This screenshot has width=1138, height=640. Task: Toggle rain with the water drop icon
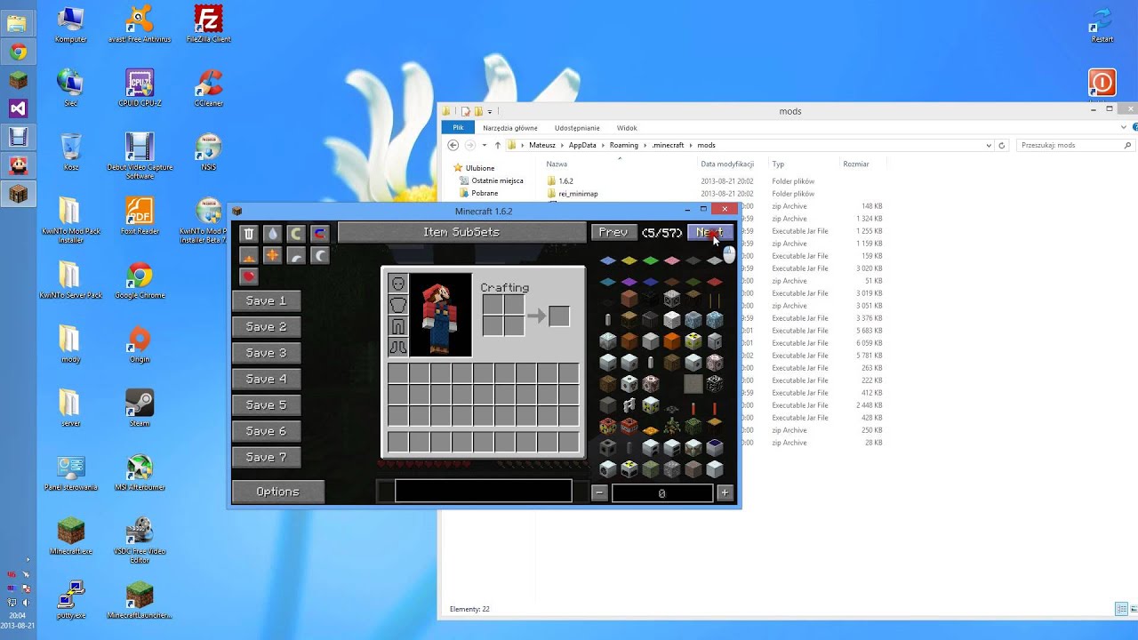coord(272,234)
